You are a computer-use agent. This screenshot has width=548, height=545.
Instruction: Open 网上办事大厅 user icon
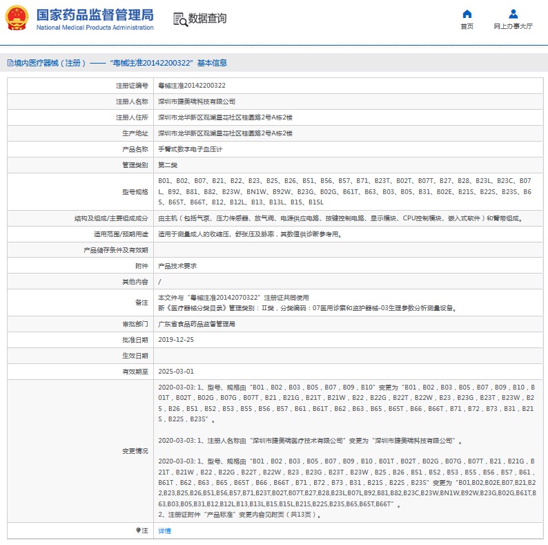pos(513,14)
